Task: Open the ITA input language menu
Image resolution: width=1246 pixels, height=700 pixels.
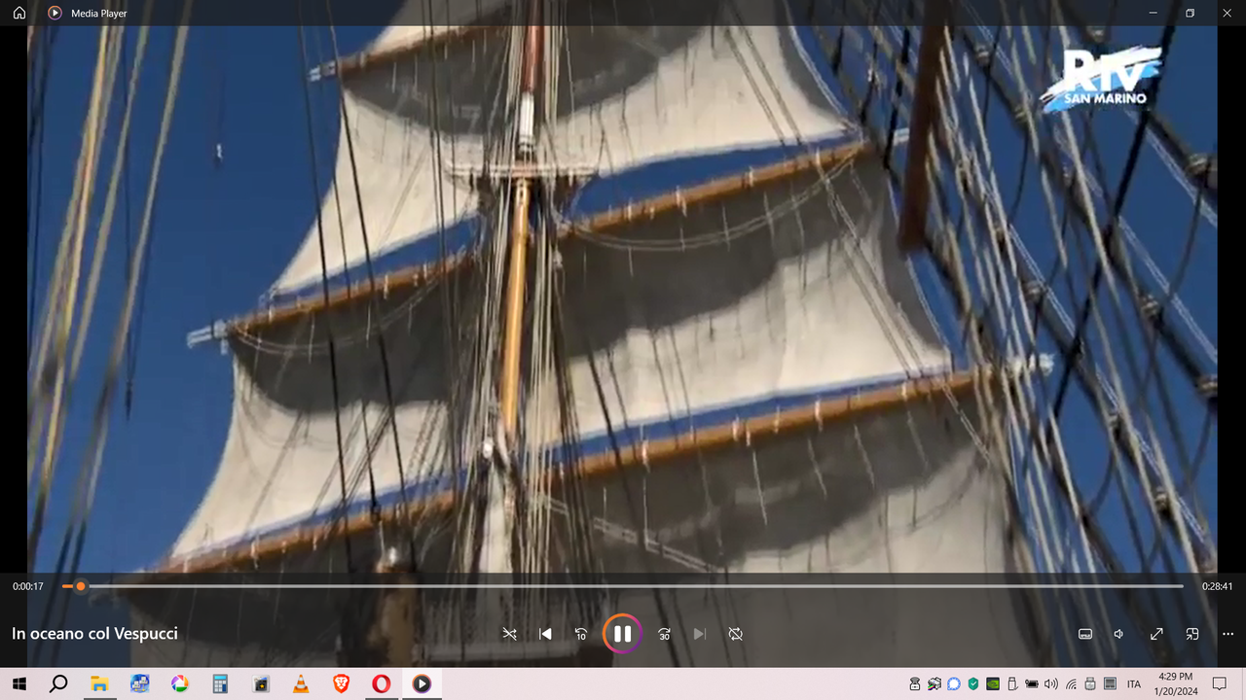Action: click(x=1134, y=684)
